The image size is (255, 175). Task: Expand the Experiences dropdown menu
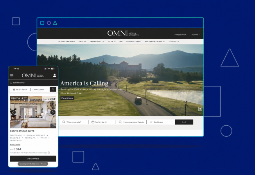coord(97,41)
